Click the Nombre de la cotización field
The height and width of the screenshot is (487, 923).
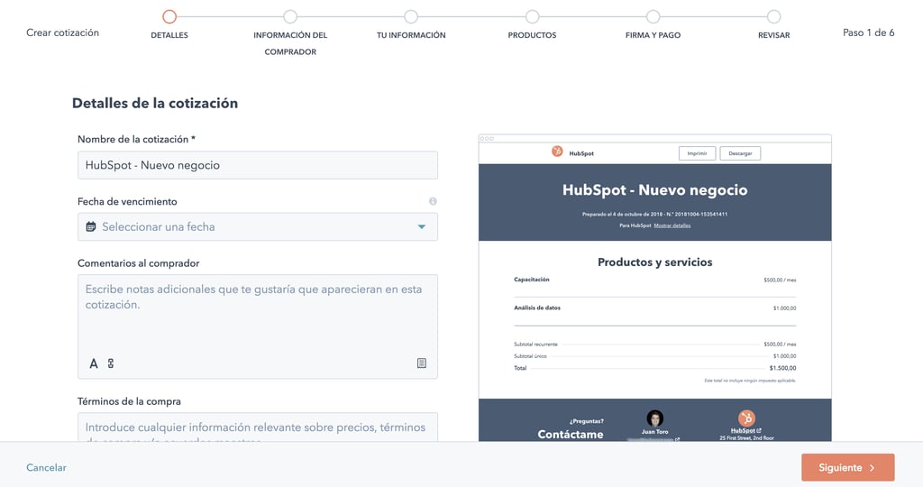257,165
